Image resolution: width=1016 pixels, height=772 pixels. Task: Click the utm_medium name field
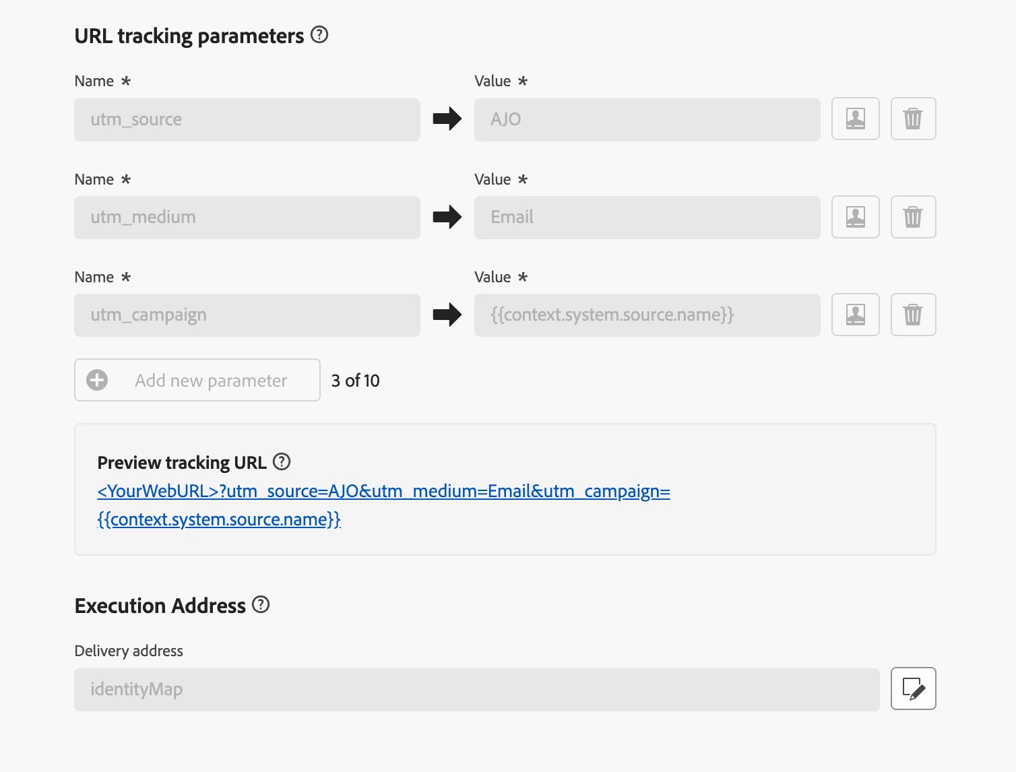pos(247,218)
